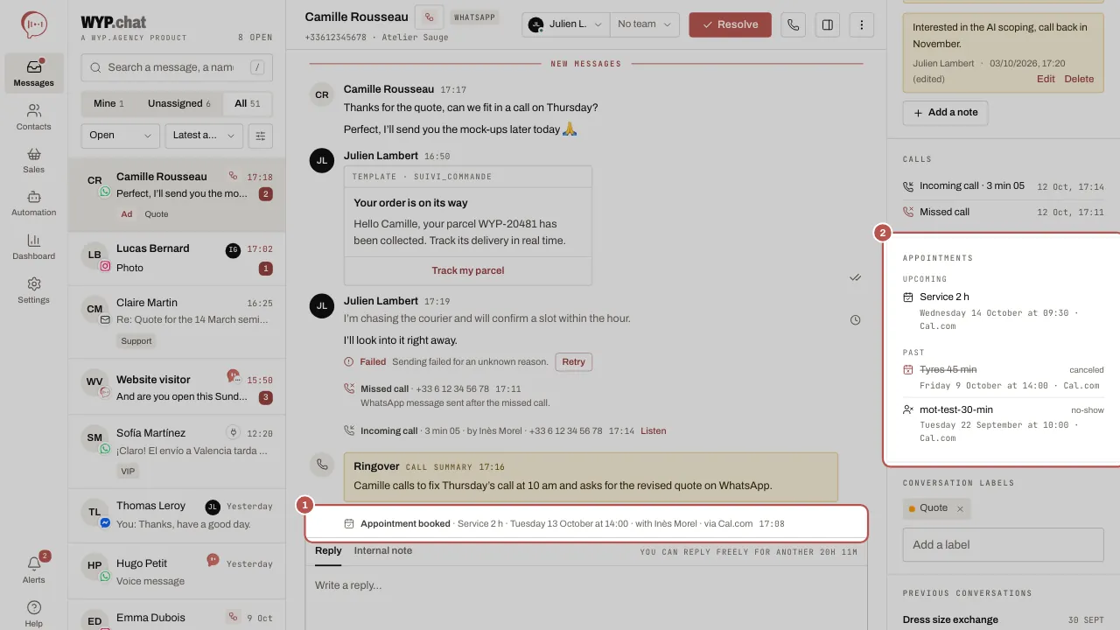Open the more options kebab menu
The width and height of the screenshot is (1120, 630).
point(861,24)
